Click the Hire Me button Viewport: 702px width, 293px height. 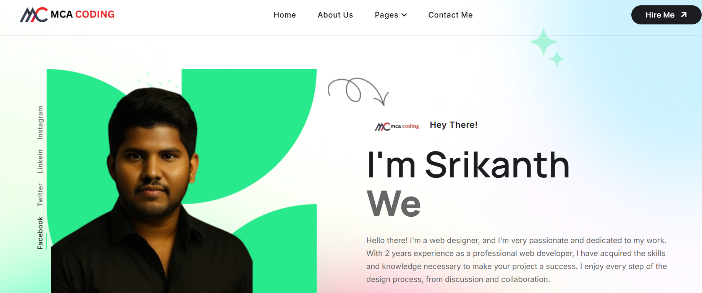pos(666,15)
